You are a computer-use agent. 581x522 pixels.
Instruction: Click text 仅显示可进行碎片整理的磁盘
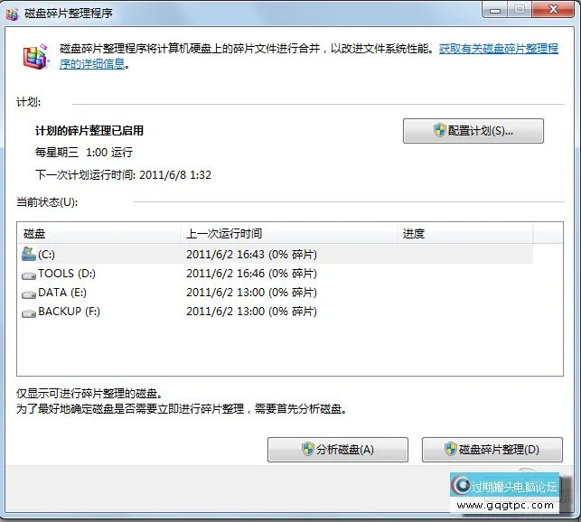click(x=89, y=394)
